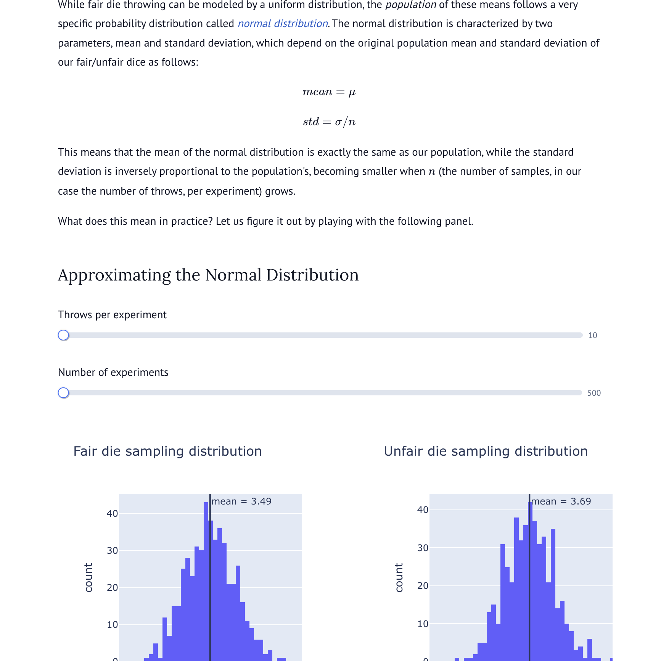
Task: Click the vertical mean line in fair die chart
Action: [209, 572]
